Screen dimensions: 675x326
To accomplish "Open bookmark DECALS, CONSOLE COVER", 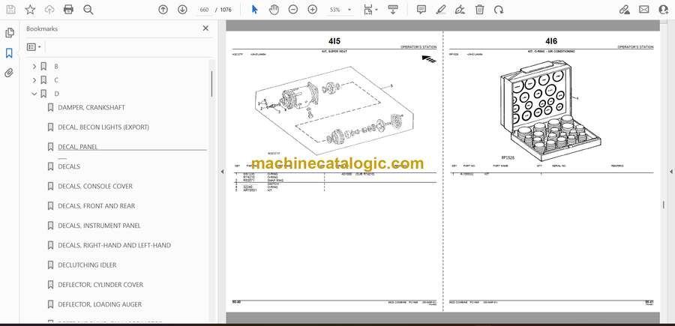I will click(95, 186).
